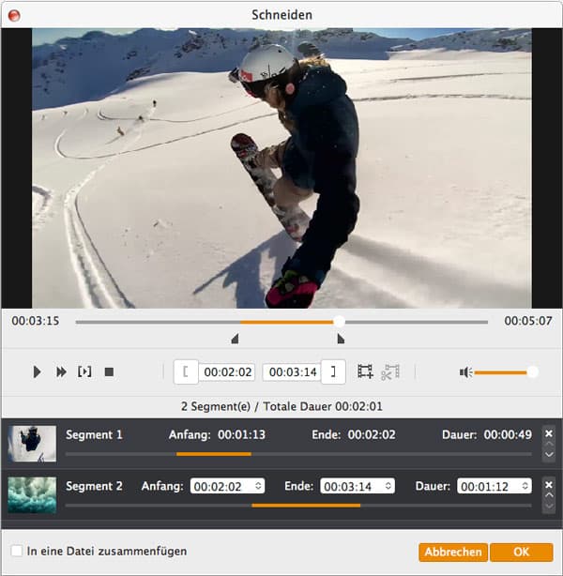Screen dimensions: 563x576
Task: Adjust Segment 2 Anfang time stepper
Action: [258, 486]
